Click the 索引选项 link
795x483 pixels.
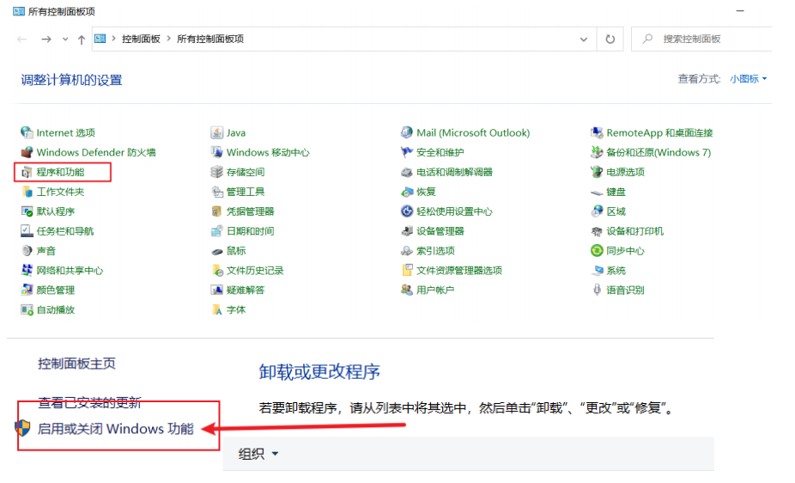tap(435, 251)
